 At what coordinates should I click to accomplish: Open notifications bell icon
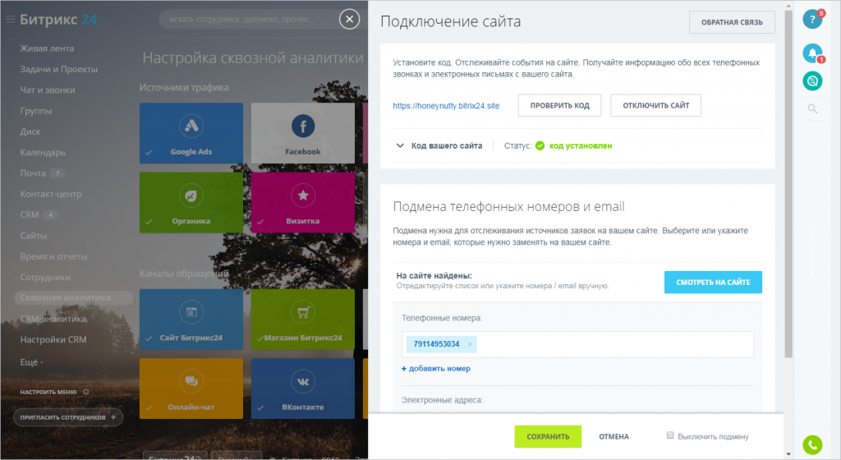point(812,53)
